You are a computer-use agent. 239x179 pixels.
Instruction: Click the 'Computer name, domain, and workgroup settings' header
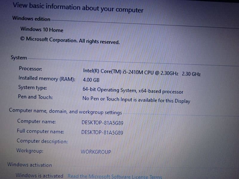click(x=65, y=112)
